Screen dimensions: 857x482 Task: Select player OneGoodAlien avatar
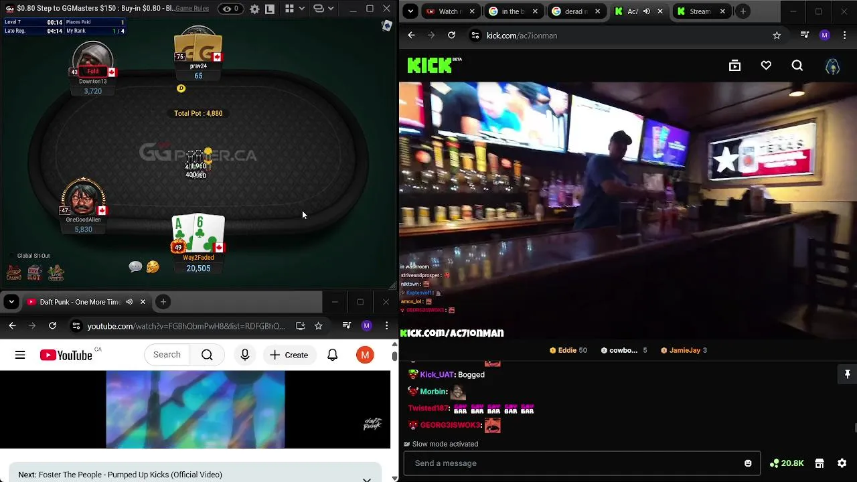83,197
